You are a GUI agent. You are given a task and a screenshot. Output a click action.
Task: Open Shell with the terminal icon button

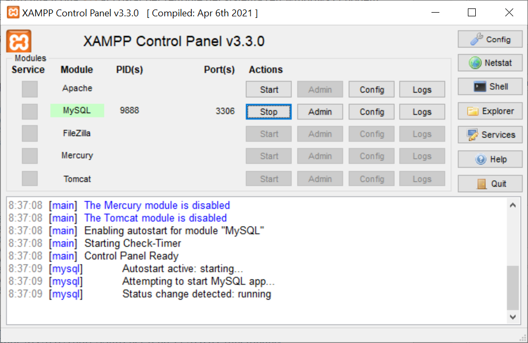(490, 86)
